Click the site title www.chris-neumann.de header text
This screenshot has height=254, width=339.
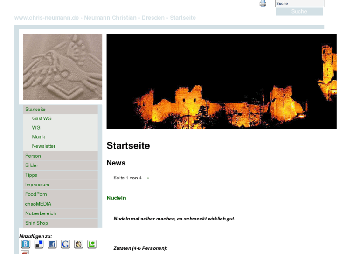105,18
